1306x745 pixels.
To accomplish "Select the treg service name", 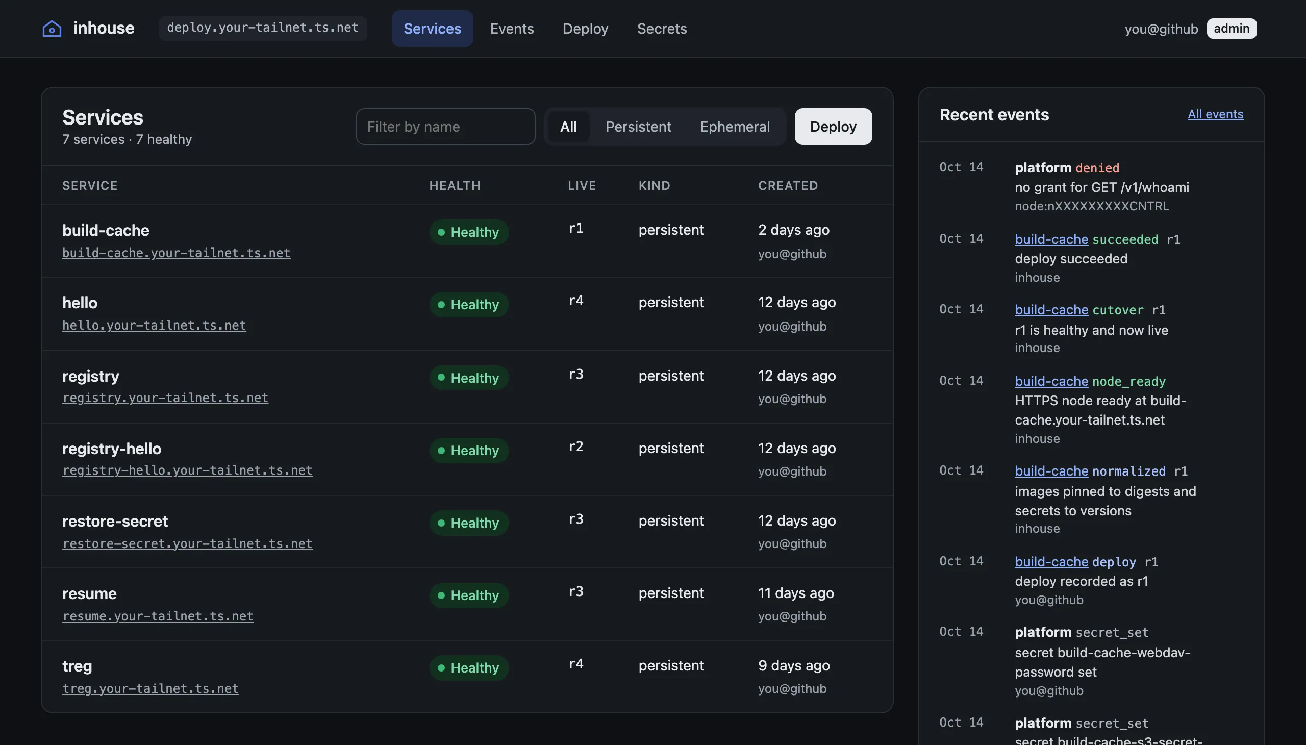I will pyautogui.click(x=77, y=666).
